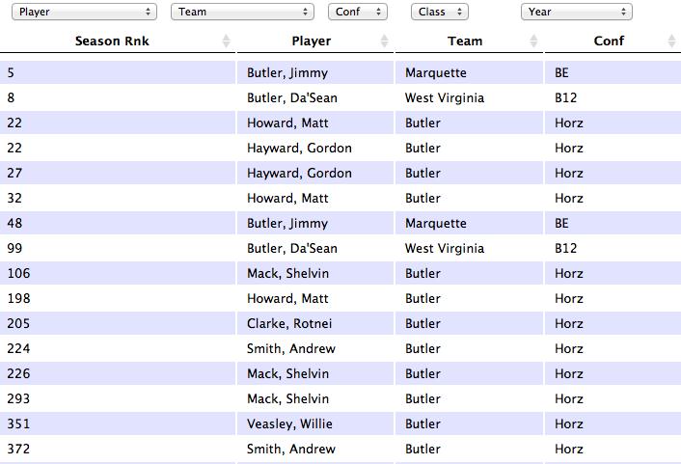This screenshot has width=681, height=464.
Task: Open the Player filter dropdown
Action: [84, 12]
